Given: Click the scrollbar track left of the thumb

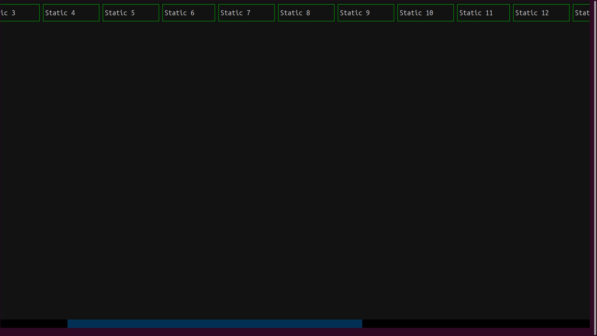Looking at the screenshot, I should point(34,324).
